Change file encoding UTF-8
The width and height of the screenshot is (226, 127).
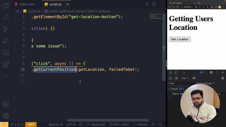tap(71, 125)
